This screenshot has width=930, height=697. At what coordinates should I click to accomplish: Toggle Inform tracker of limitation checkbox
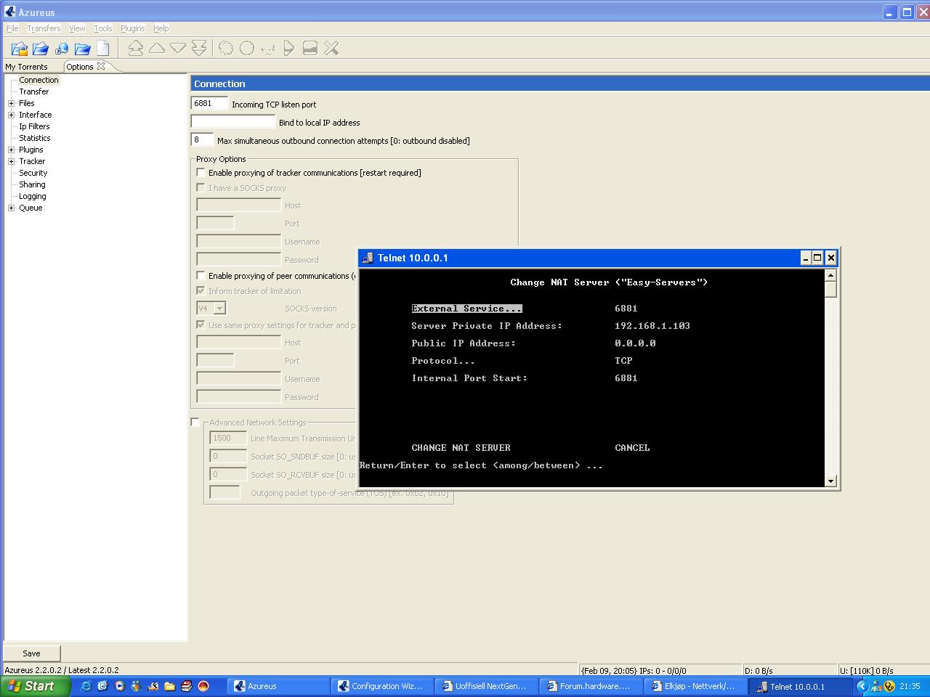[201, 291]
